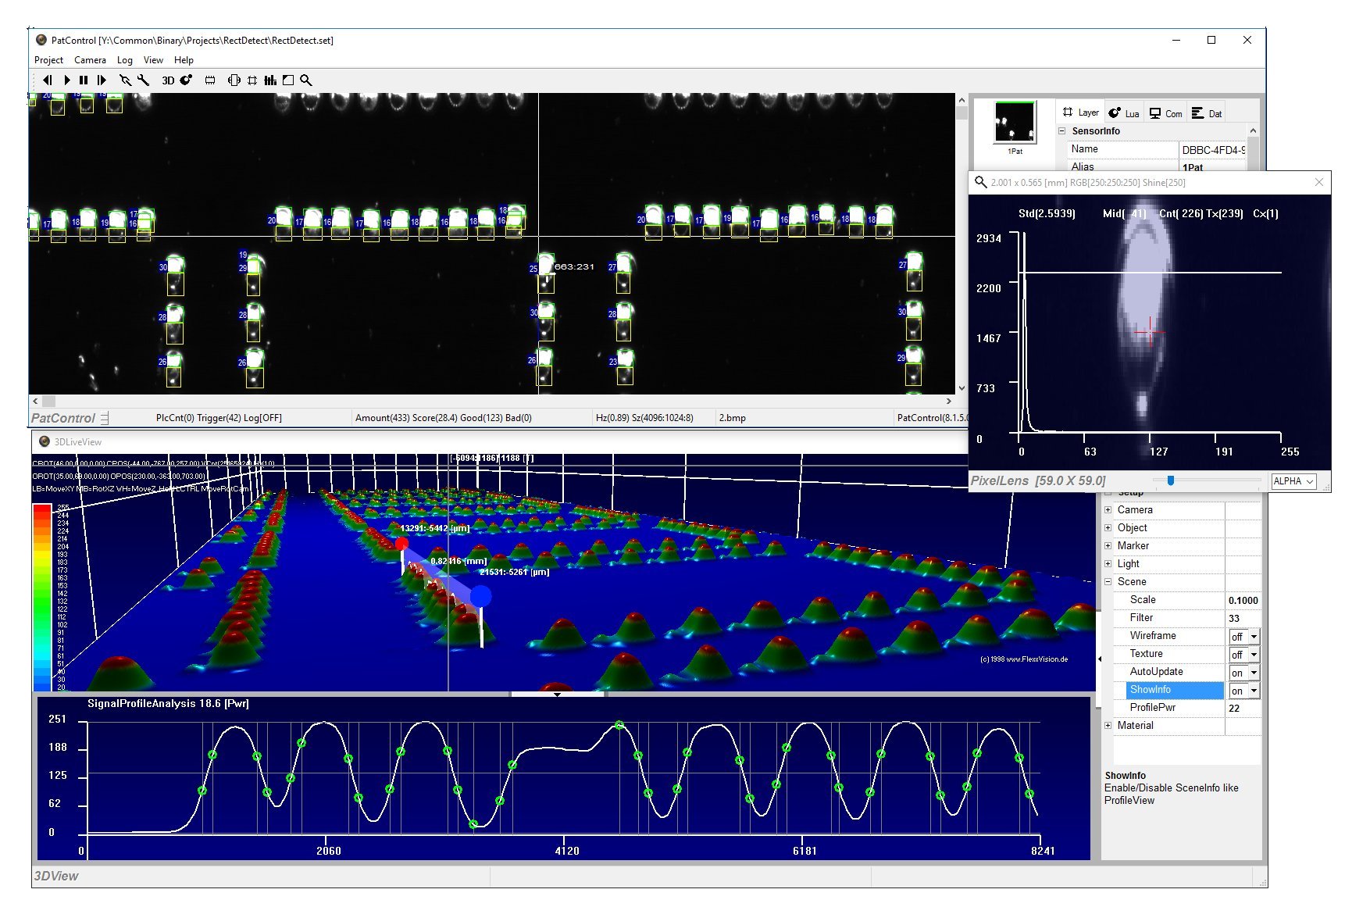Click the 3DLiveView window icon
The image size is (1345, 900).
coord(45,441)
